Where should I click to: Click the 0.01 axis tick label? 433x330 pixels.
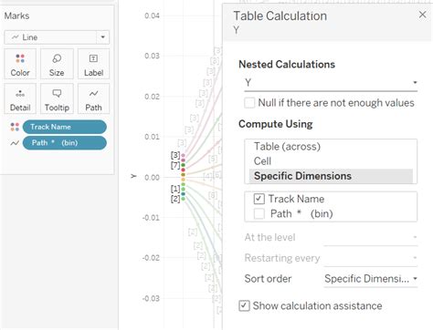pos(152,137)
